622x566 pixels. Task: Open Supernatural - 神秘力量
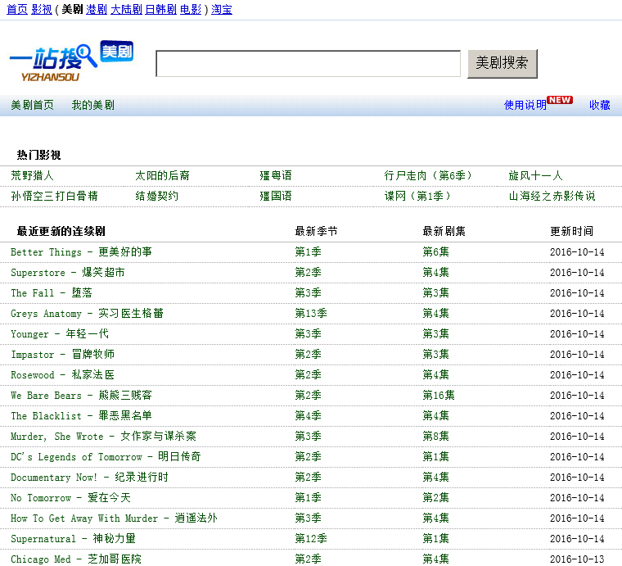[74, 539]
